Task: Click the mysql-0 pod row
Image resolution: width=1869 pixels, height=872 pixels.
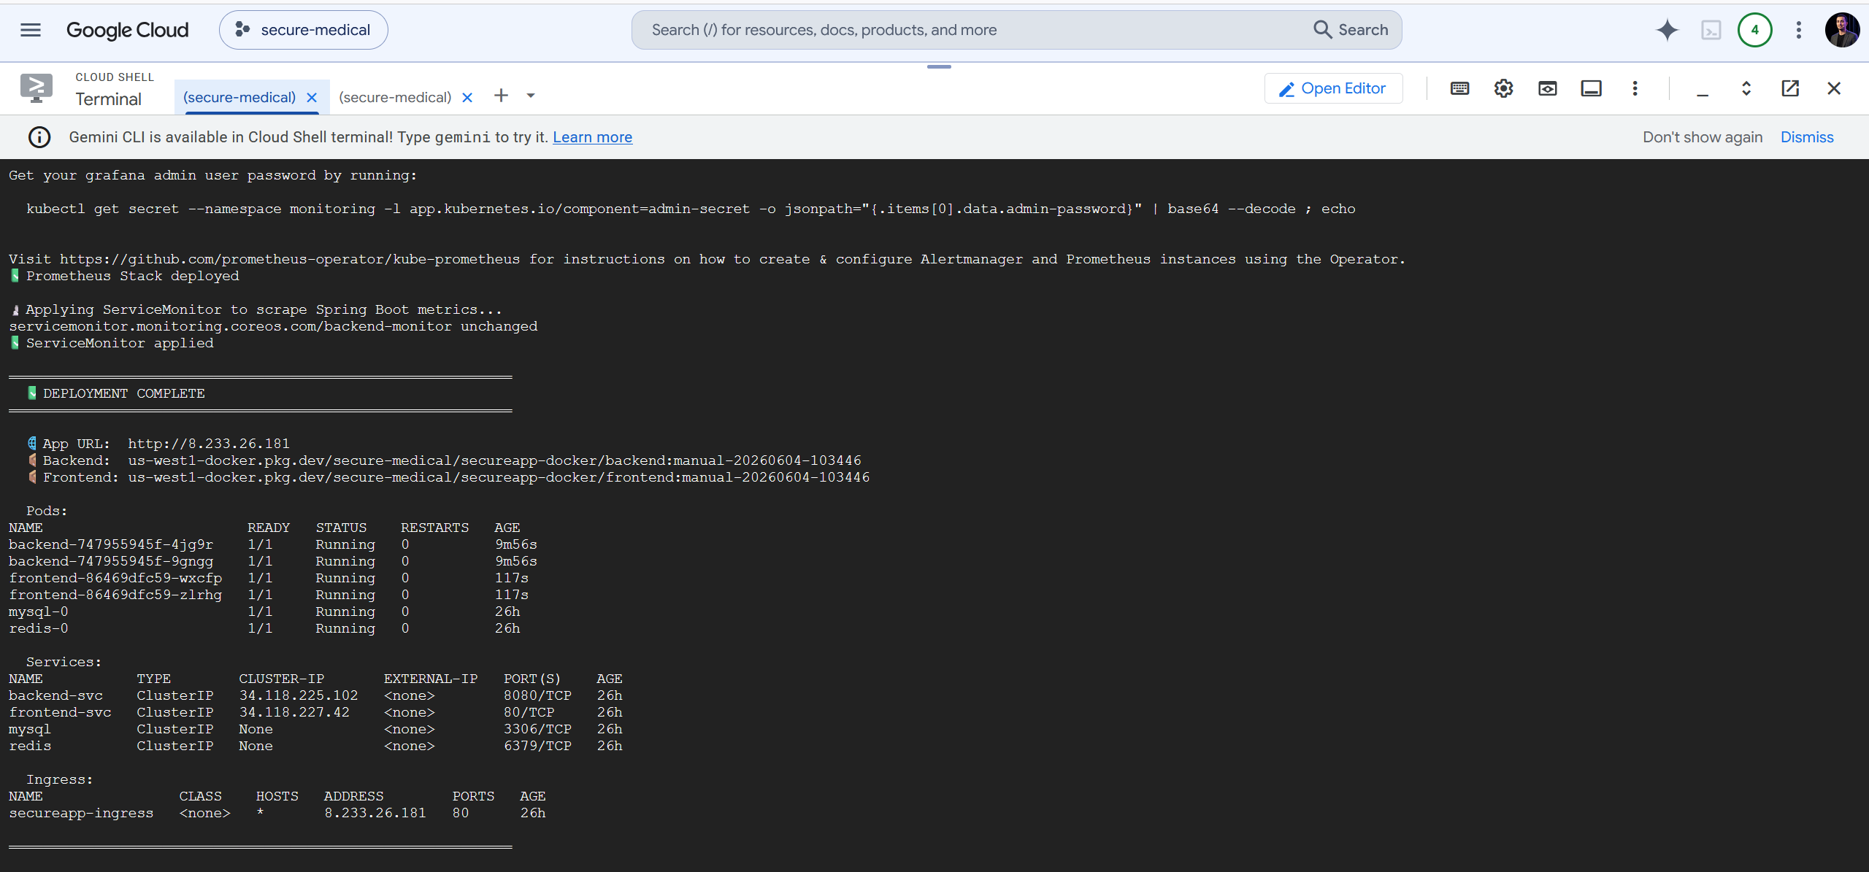Action: (264, 611)
